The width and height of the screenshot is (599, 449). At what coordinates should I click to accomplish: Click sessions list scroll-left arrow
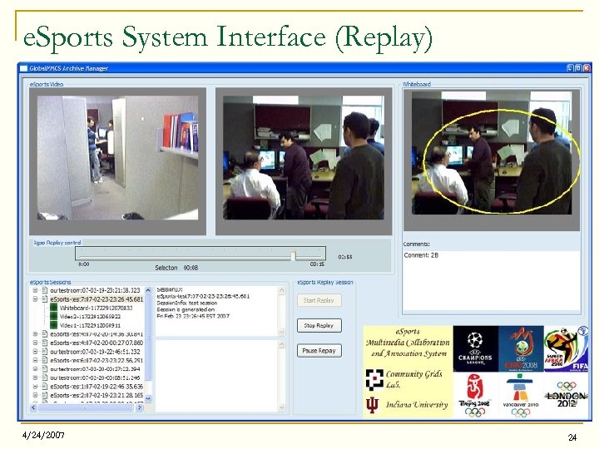(x=33, y=407)
